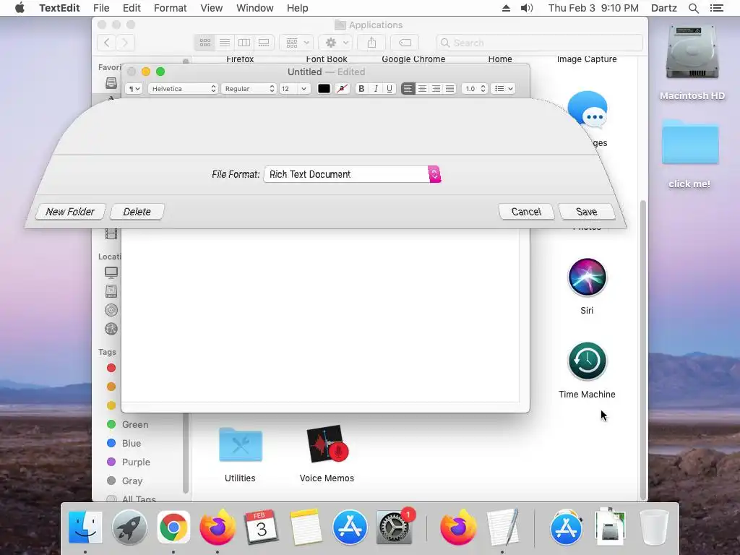The image size is (740, 555).
Task: Select the 'click me!' desktop folder
Action: tap(690, 142)
